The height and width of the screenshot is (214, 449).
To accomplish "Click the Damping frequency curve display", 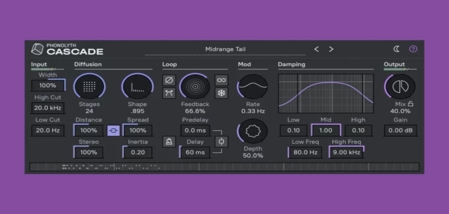I will coord(326,94).
